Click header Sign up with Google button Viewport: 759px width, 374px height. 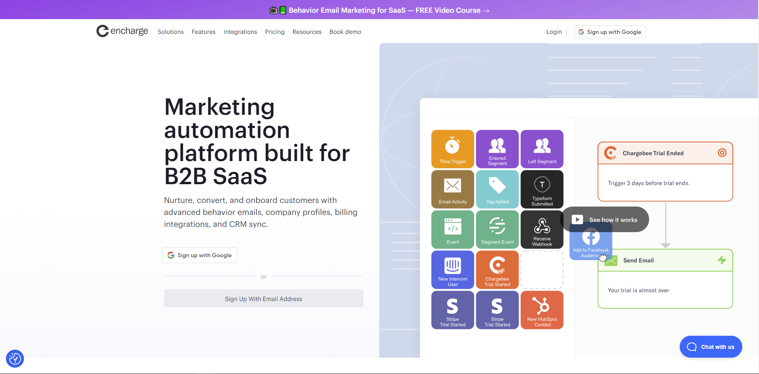coord(610,32)
